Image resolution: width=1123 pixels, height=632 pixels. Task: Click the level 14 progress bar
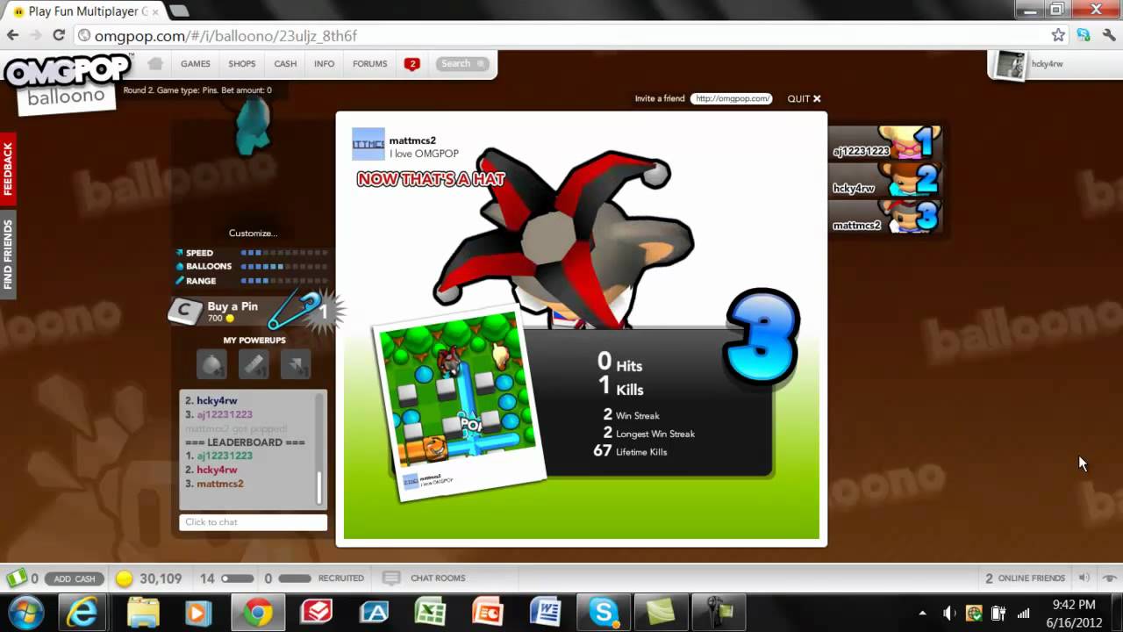237,578
